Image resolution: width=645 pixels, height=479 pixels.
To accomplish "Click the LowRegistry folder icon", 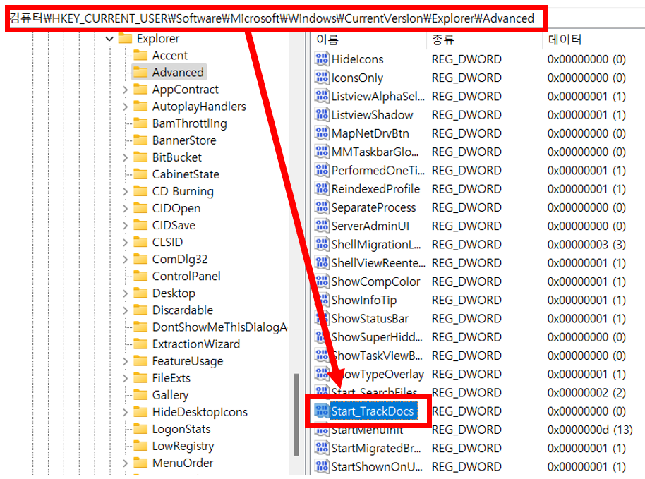I will 140,446.
